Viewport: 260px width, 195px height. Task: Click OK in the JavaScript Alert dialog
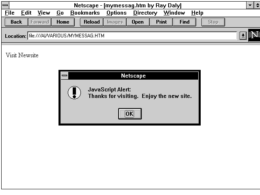coord(130,114)
